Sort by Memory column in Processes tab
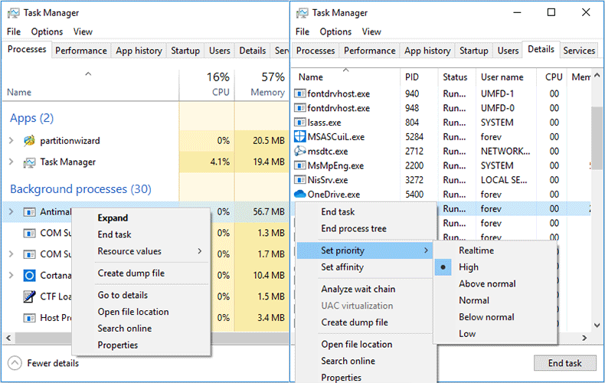 (262, 84)
